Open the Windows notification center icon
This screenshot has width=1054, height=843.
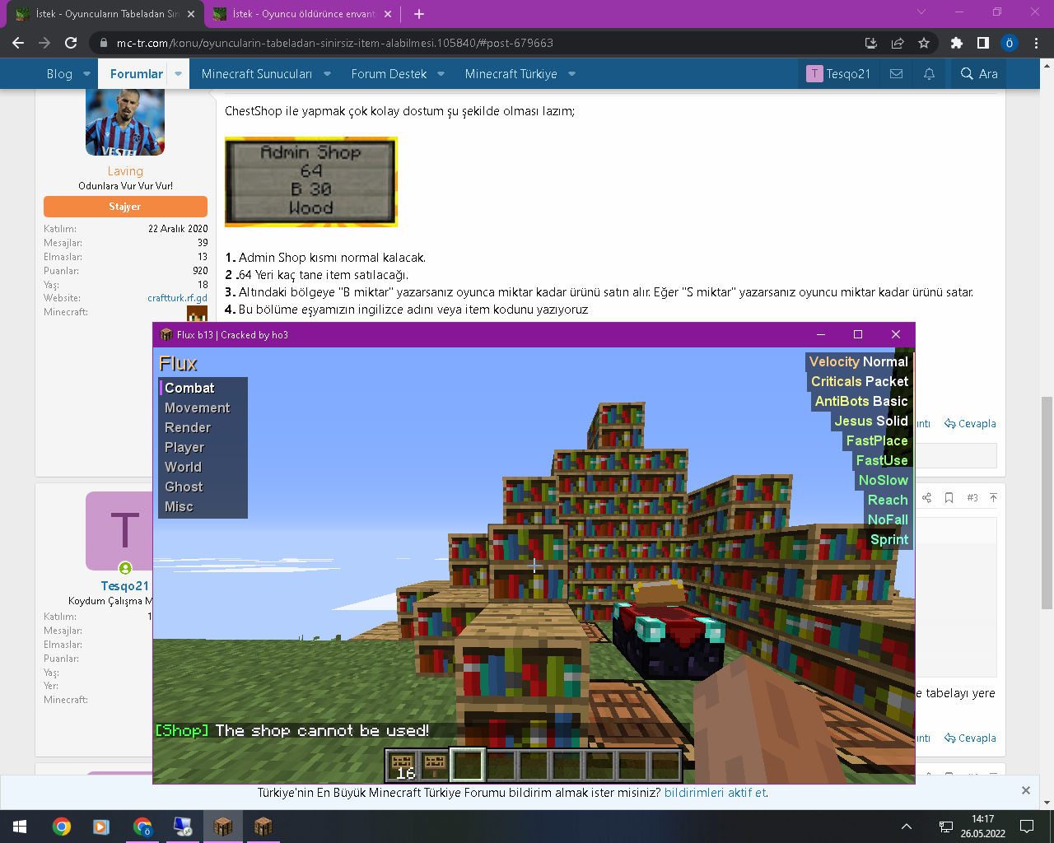pyautogui.click(x=1027, y=827)
